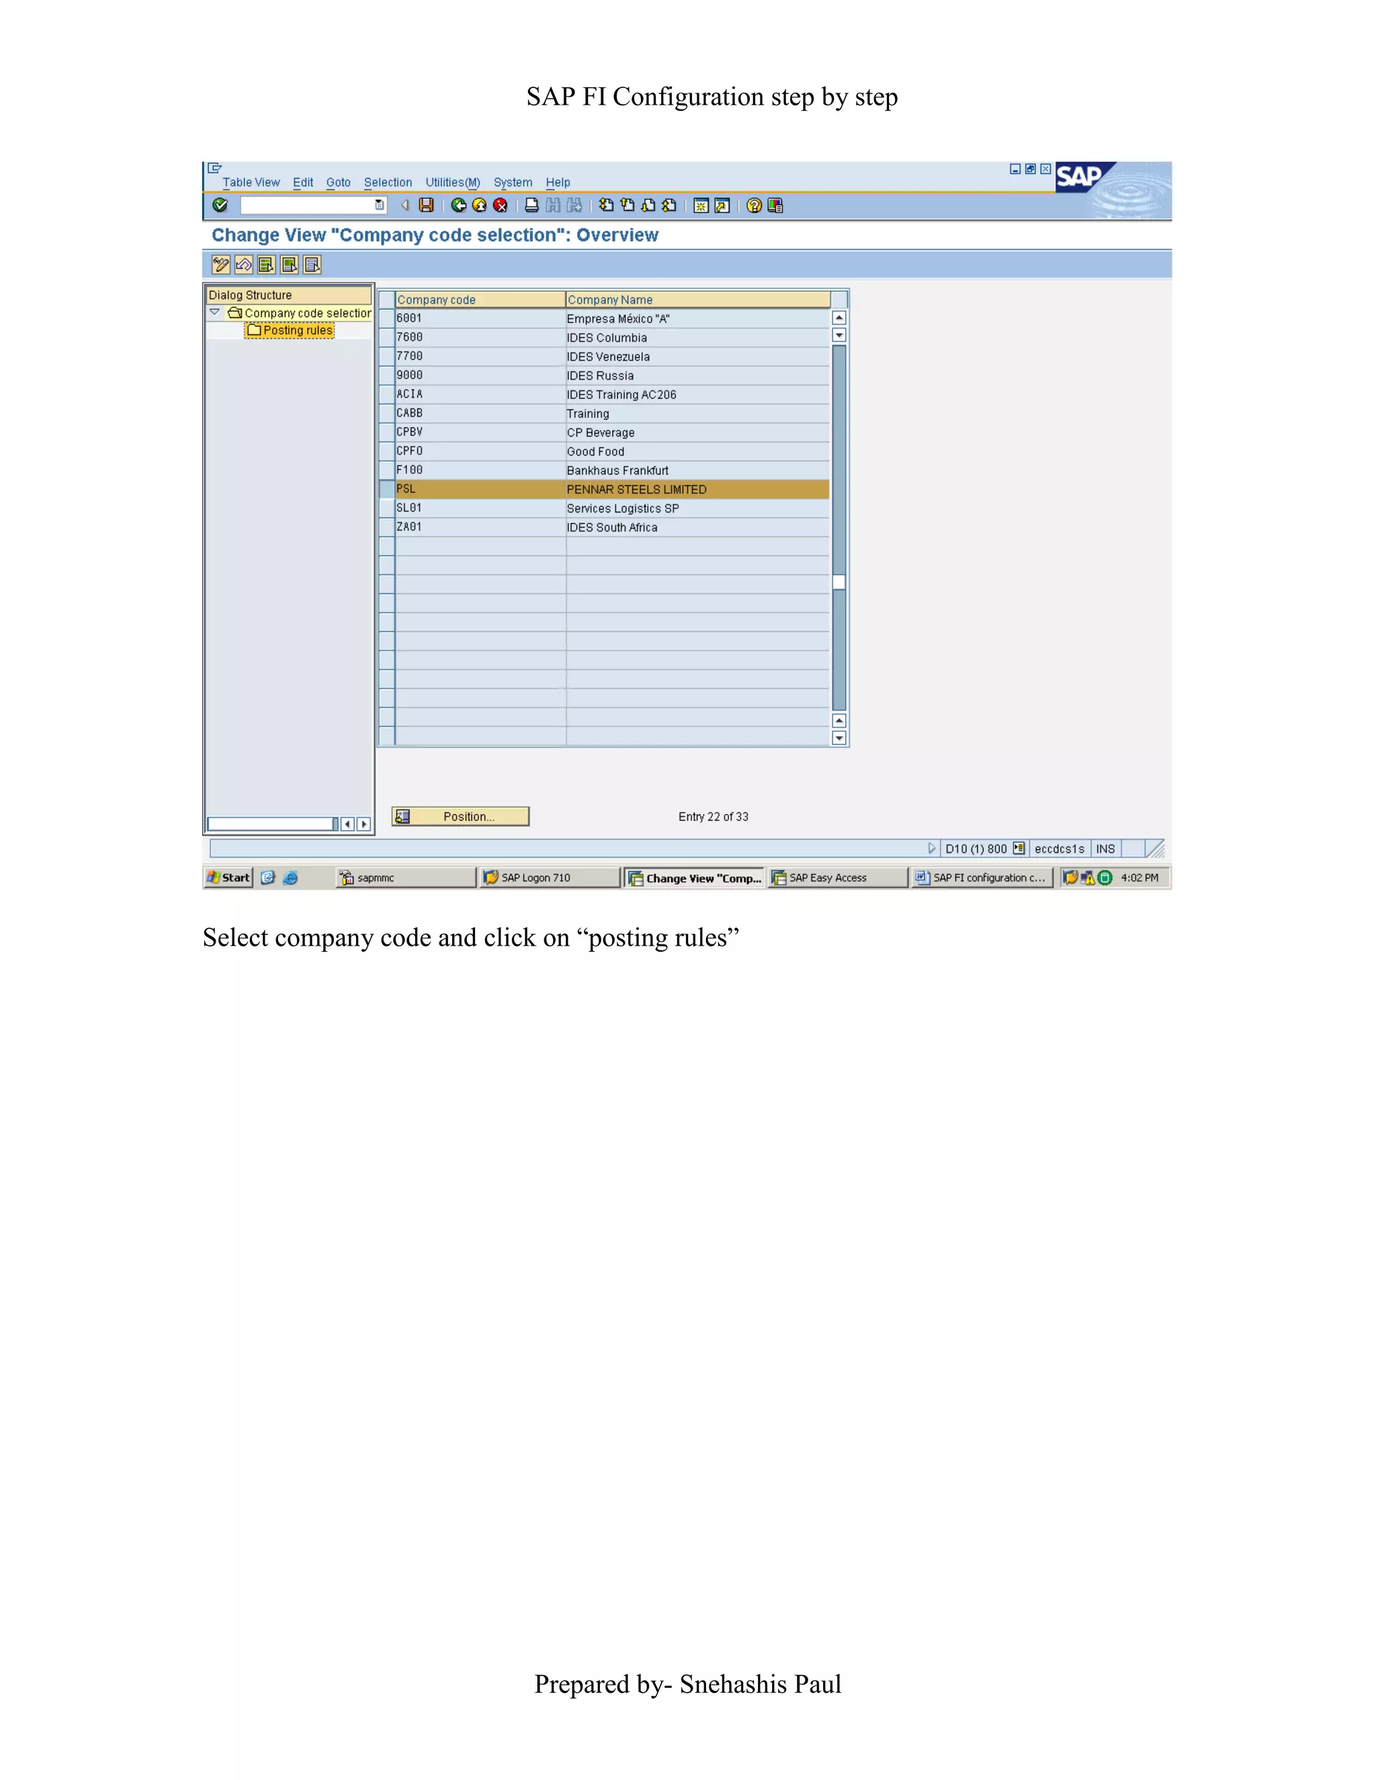Select row checkbox for company code ZA01
Viewport: 1376px width, 1780px height.
[x=387, y=527]
